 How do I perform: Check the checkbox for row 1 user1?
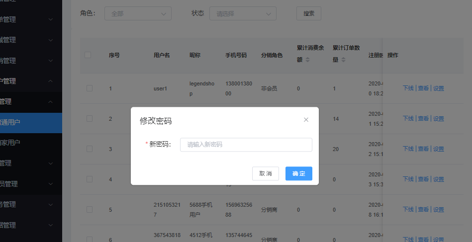coord(90,88)
